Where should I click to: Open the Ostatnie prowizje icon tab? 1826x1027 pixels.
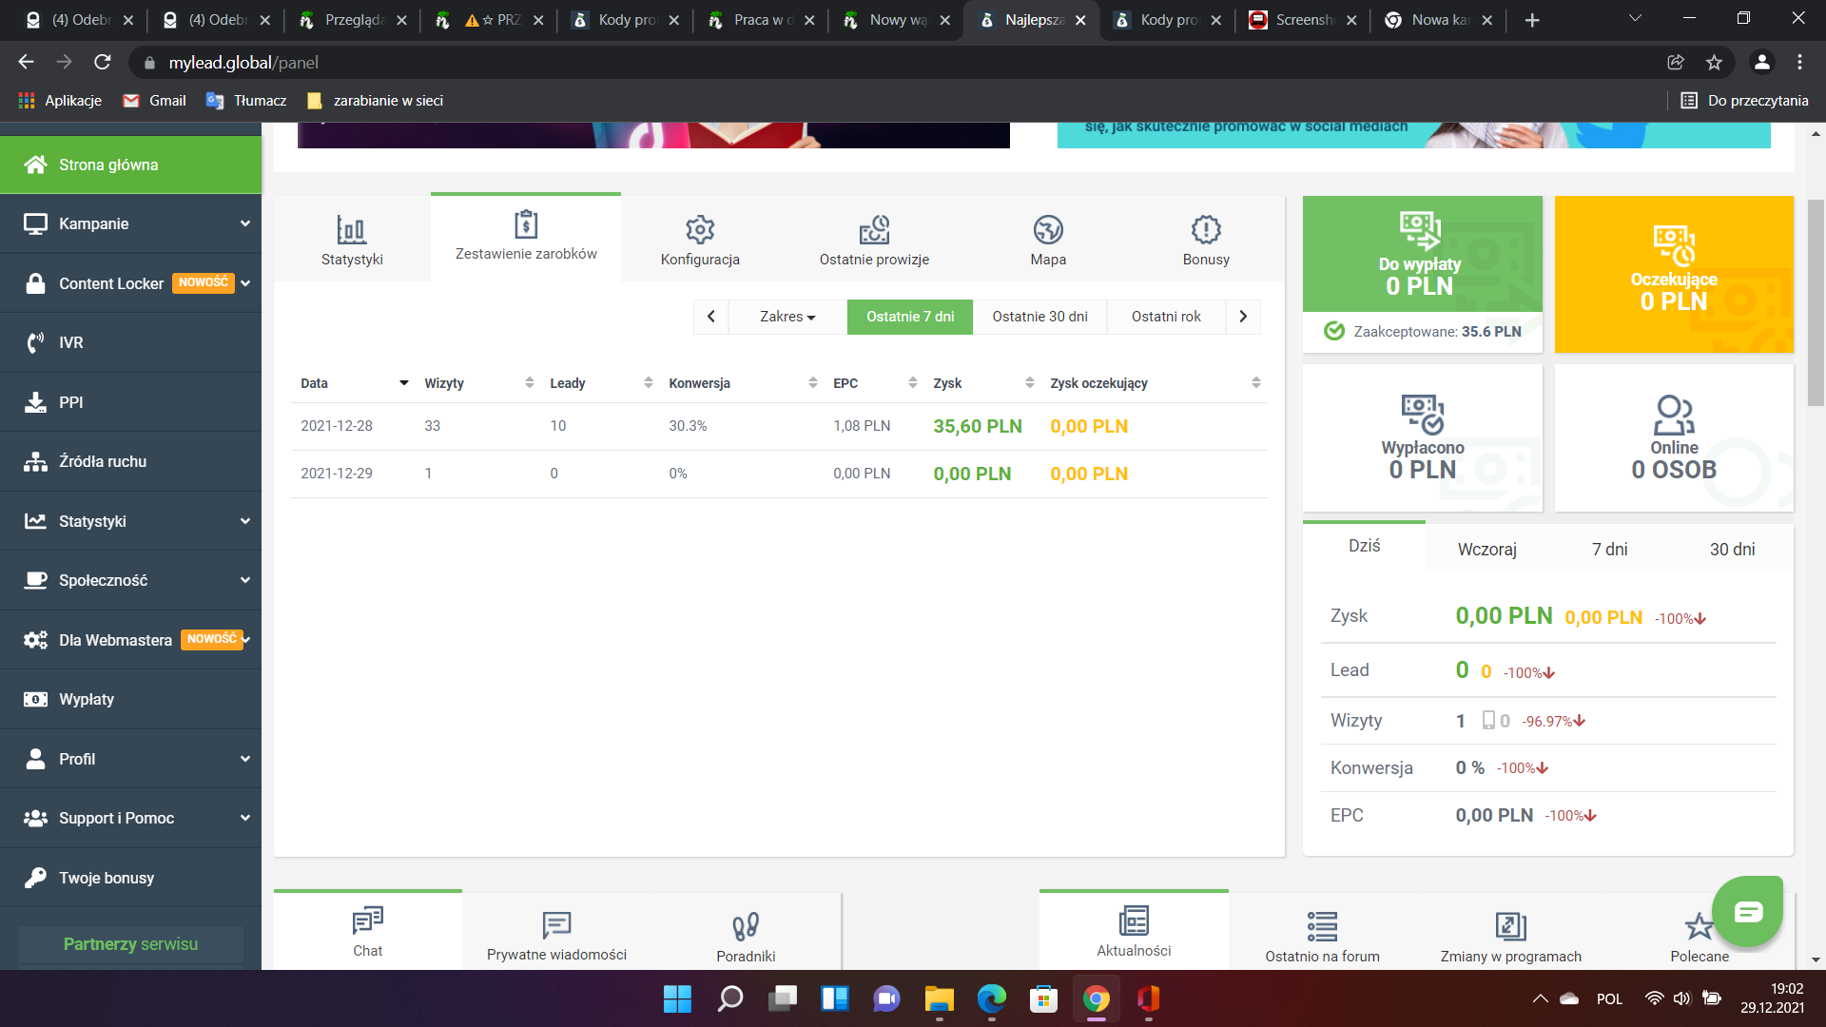click(x=874, y=230)
